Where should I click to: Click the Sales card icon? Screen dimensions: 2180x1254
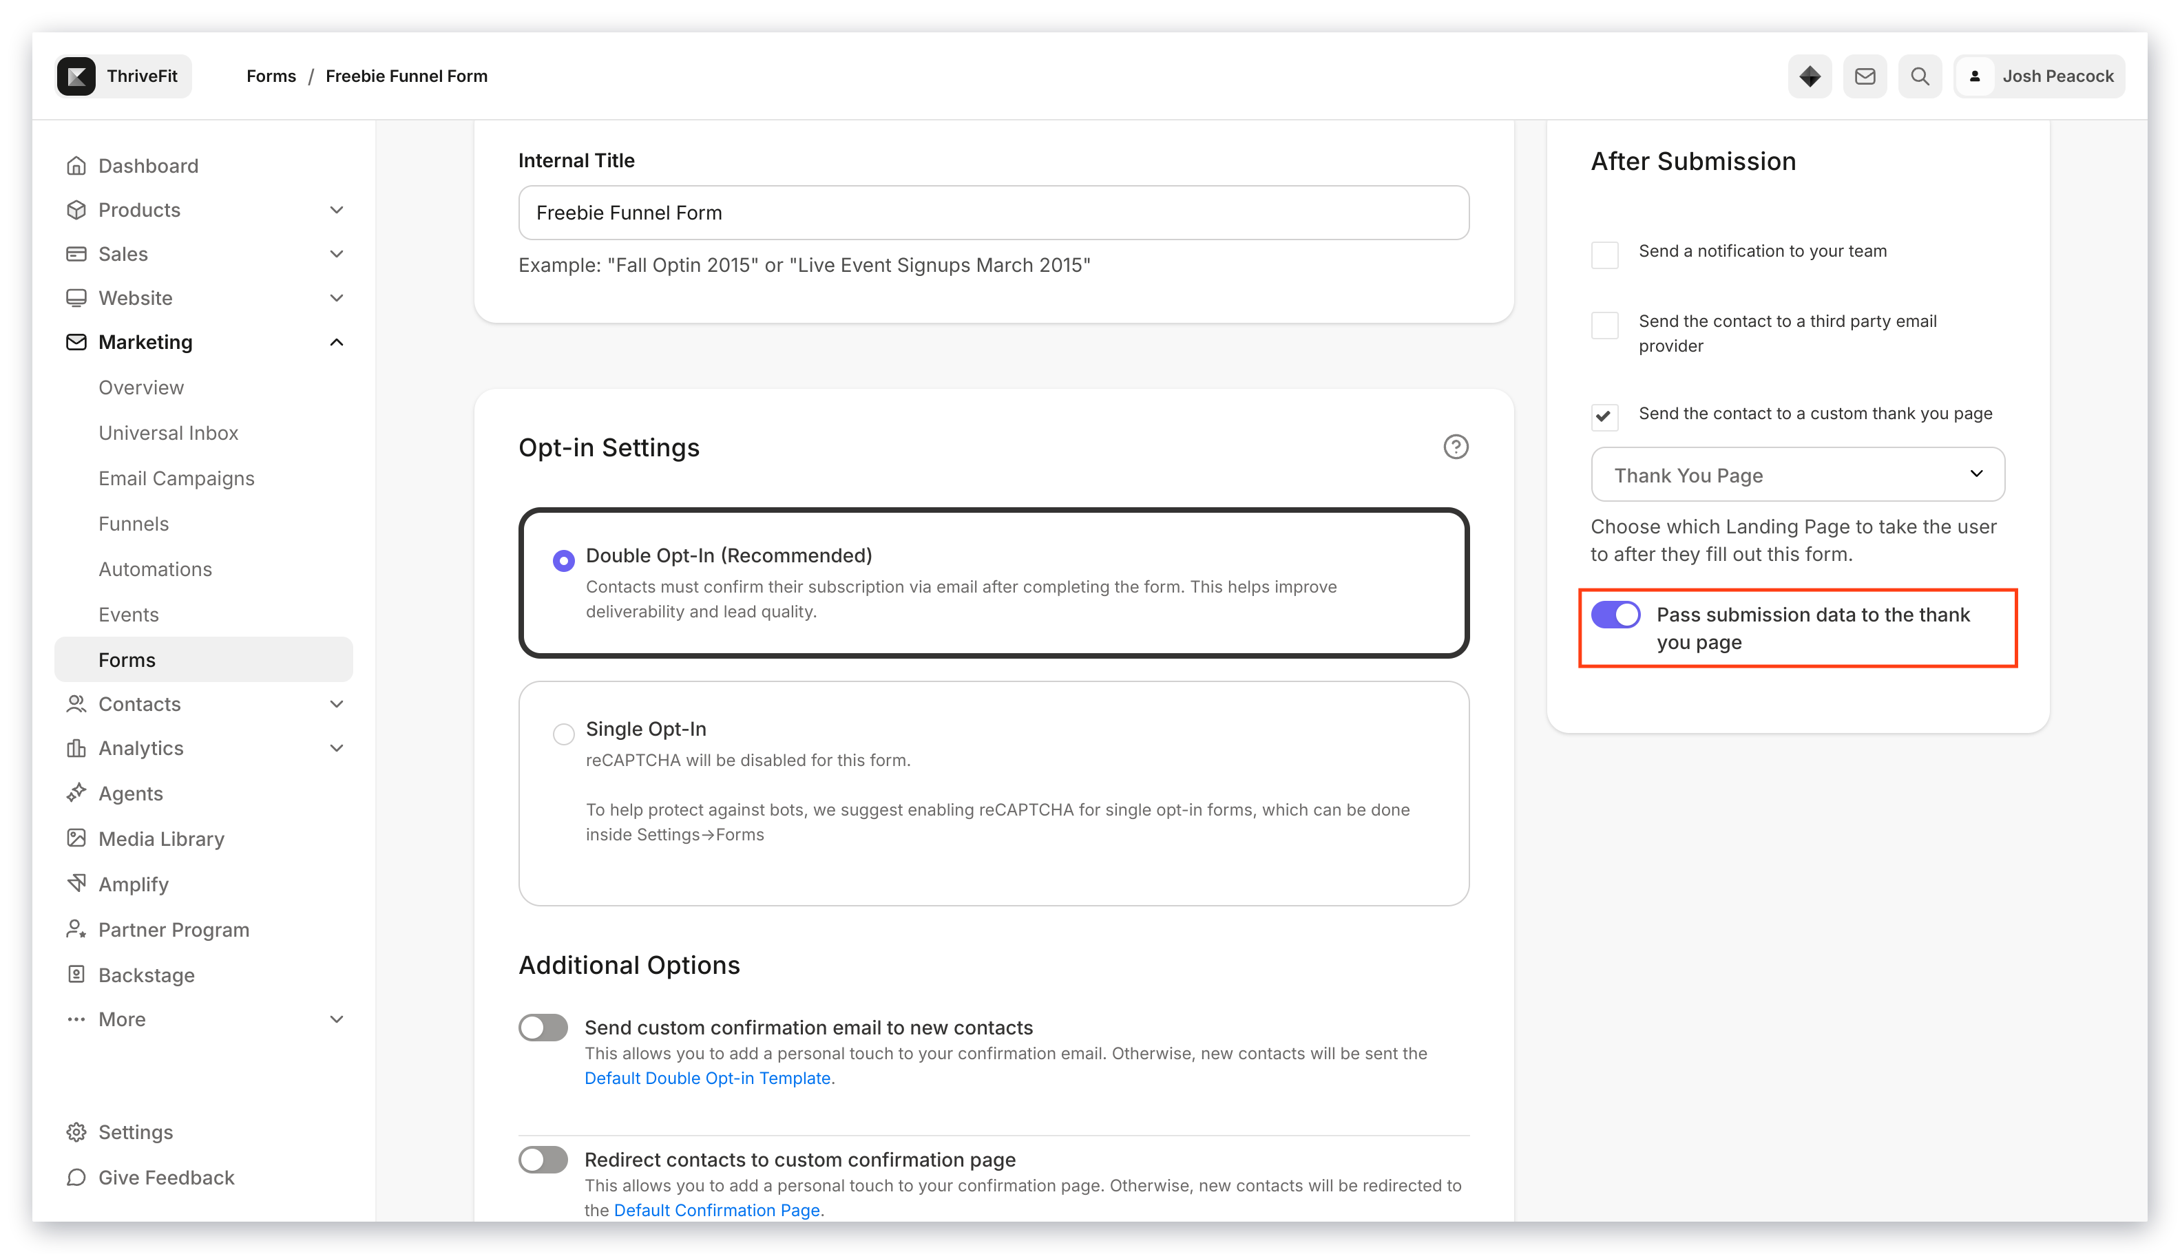tap(76, 253)
